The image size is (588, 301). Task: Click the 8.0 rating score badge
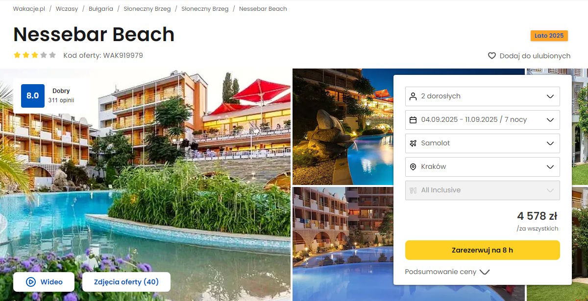point(33,96)
